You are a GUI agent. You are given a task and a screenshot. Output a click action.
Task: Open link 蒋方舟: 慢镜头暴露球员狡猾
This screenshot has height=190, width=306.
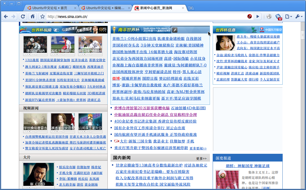[258, 37]
